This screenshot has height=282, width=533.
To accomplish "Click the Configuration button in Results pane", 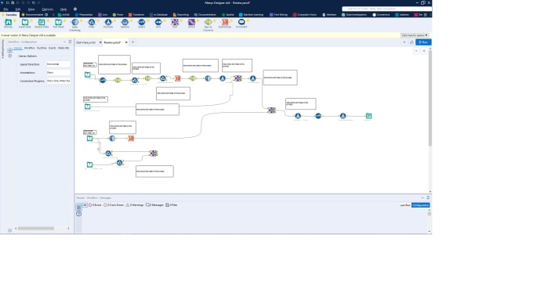I will point(420,205).
